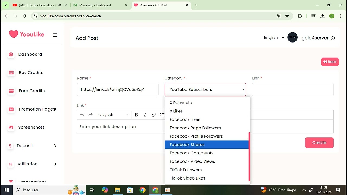Click the translate page icon
The image size is (347, 195).
pyautogui.click(x=279, y=16)
